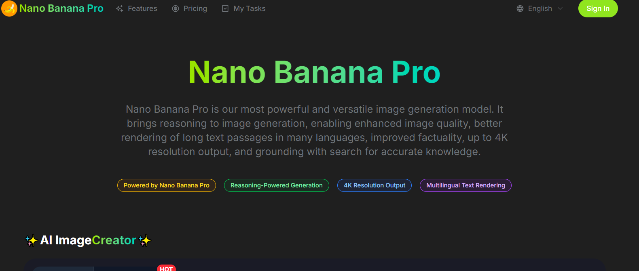Click the Reasoning-Powered Generation badge
Screen dimensions: 639x271
coord(276,185)
